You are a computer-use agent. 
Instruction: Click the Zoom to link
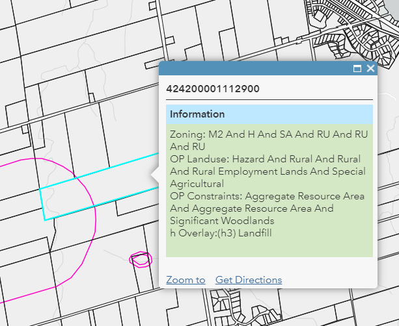click(x=186, y=280)
